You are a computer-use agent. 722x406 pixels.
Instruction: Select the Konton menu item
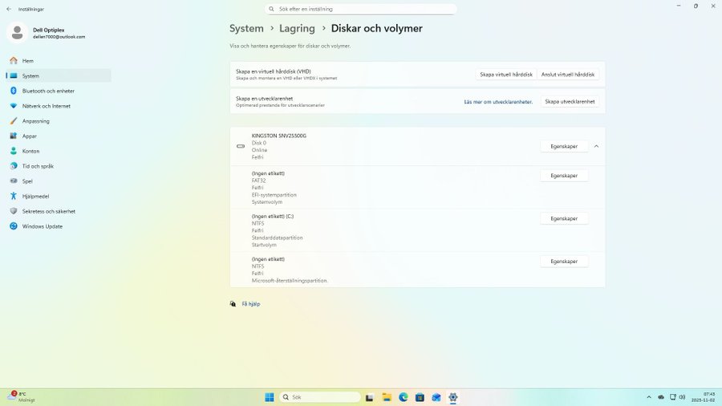click(30, 151)
